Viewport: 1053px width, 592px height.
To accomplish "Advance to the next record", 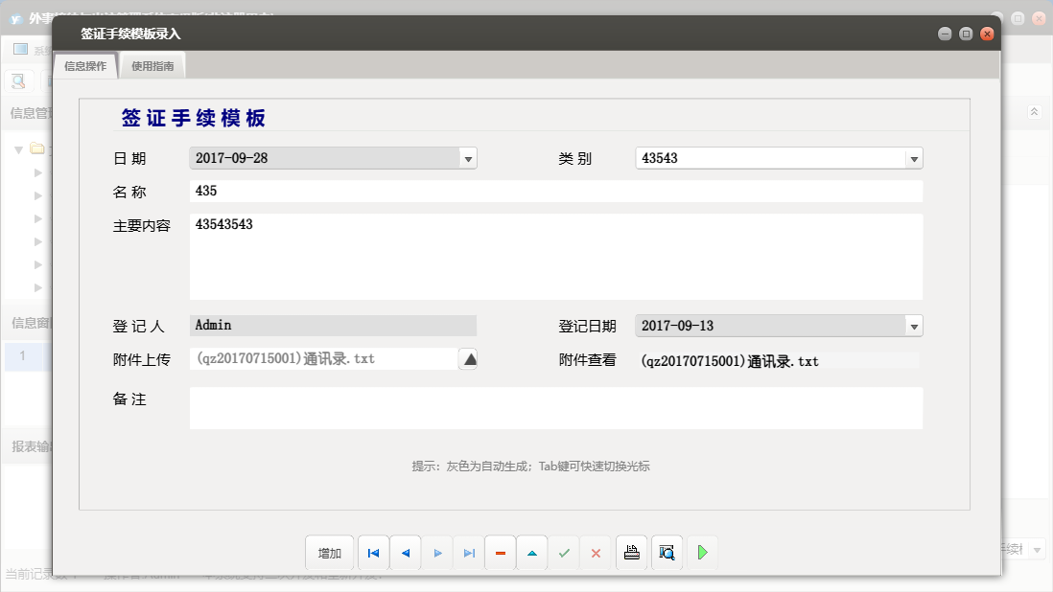I will tap(437, 553).
